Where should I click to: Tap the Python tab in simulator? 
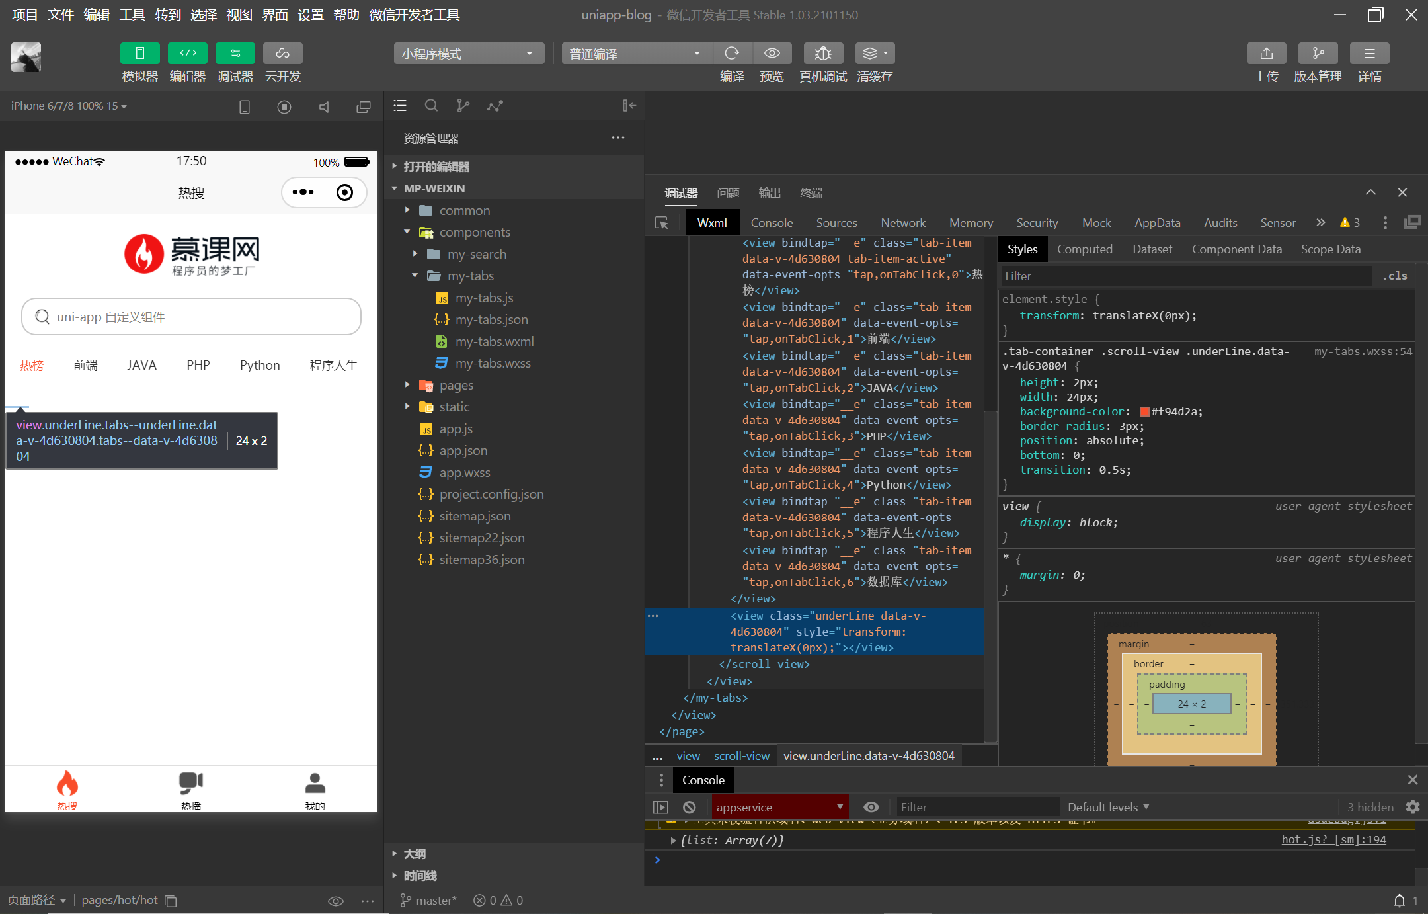coord(260,365)
